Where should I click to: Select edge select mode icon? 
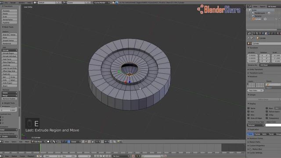pos(86,142)
